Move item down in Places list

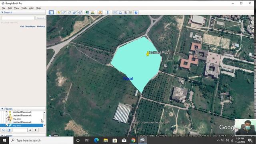point(36,130)
